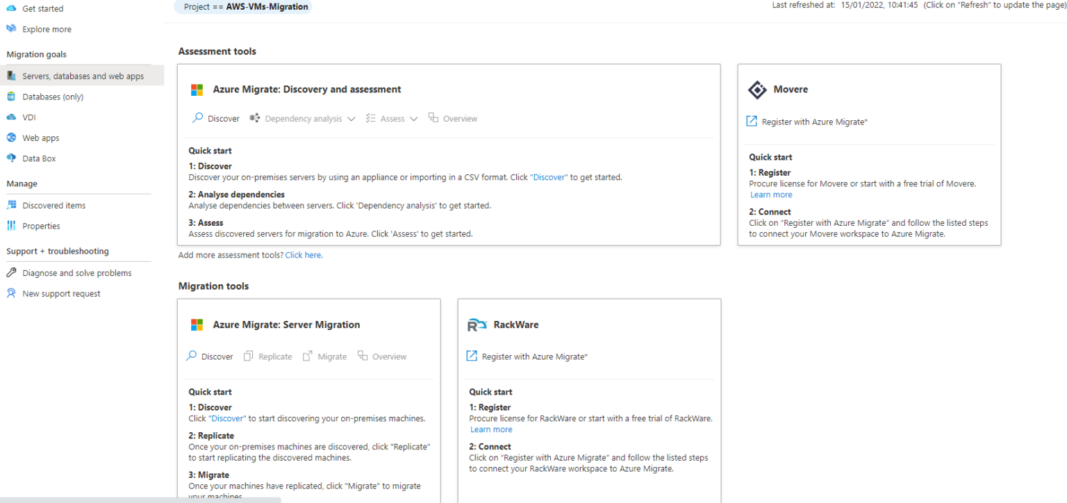Image resolution: width=1067 pixels, height=503 pixels.
Task: Click the blue Discover link in step 1
Action: click(x=549, y=177)
